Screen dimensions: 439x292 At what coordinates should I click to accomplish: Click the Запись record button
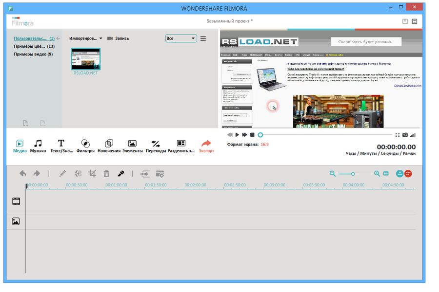pos(118,38)
